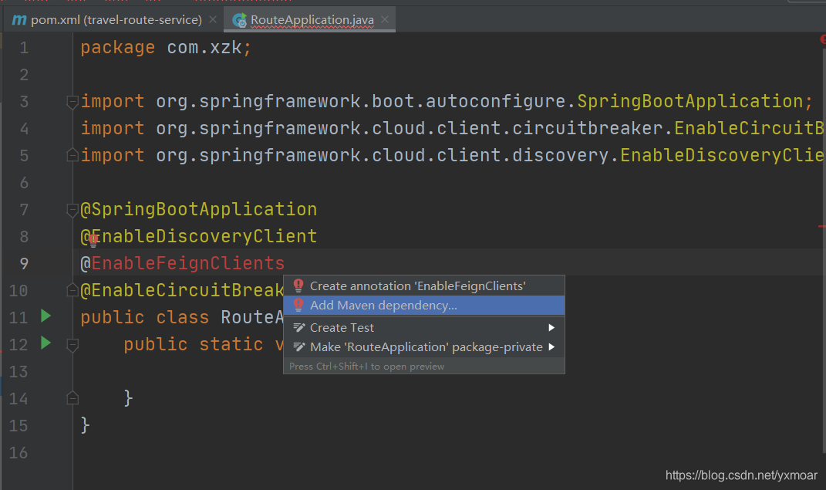Click line number 9 in the gutter

(24, 263)
